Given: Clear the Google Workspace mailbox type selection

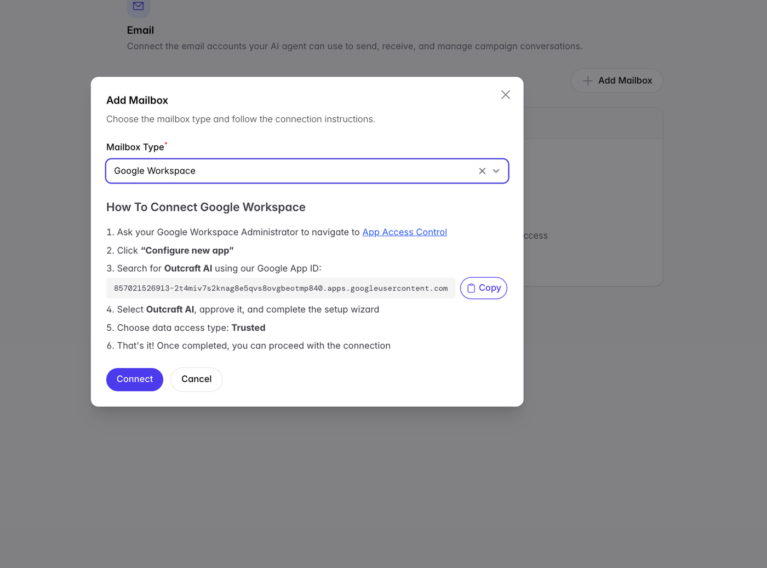Looking at the screenshot, I should coord(482,171).
